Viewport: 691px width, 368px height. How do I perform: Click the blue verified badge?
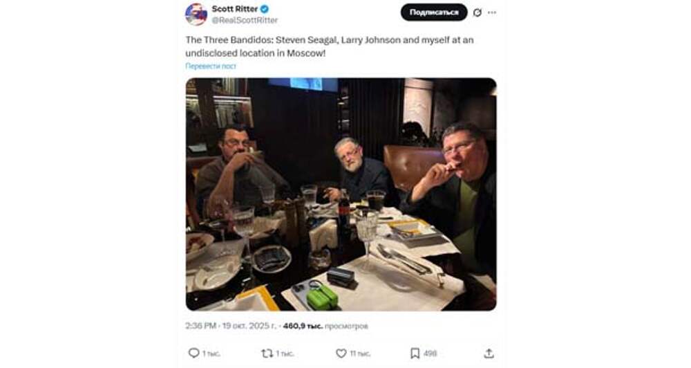(265, 9)
